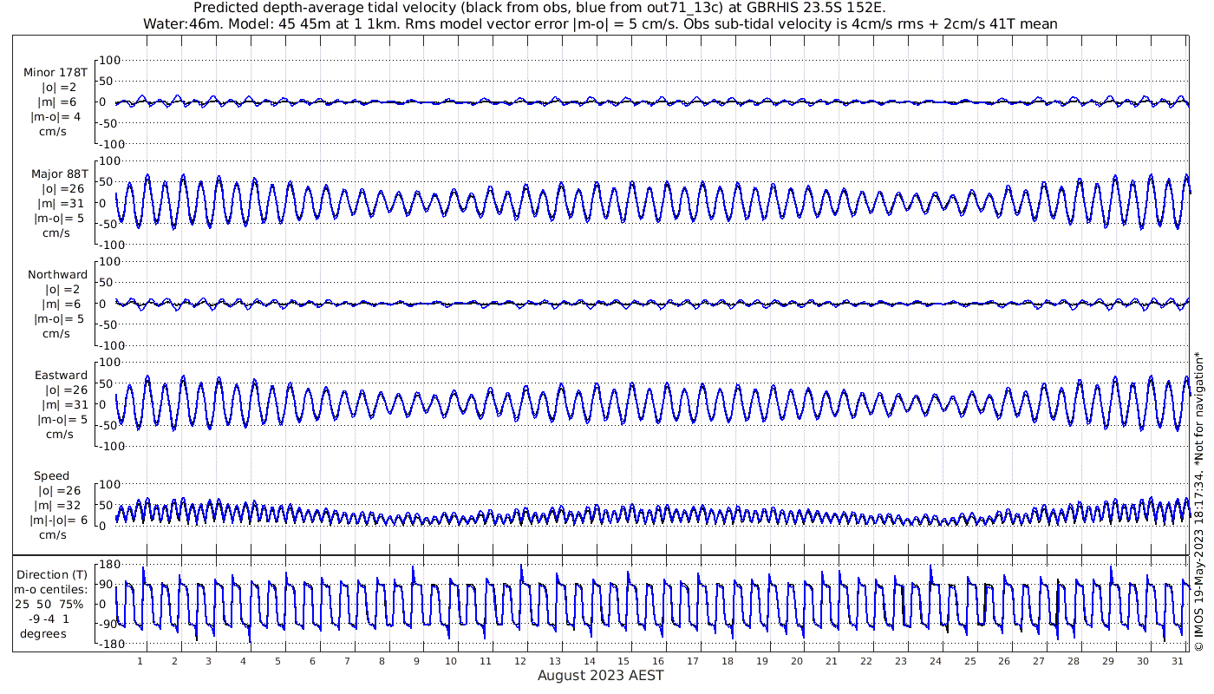Select the "-90" tick of the Direction axis

109,625
